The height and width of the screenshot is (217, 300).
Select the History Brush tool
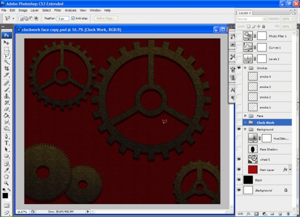[6, 102]
